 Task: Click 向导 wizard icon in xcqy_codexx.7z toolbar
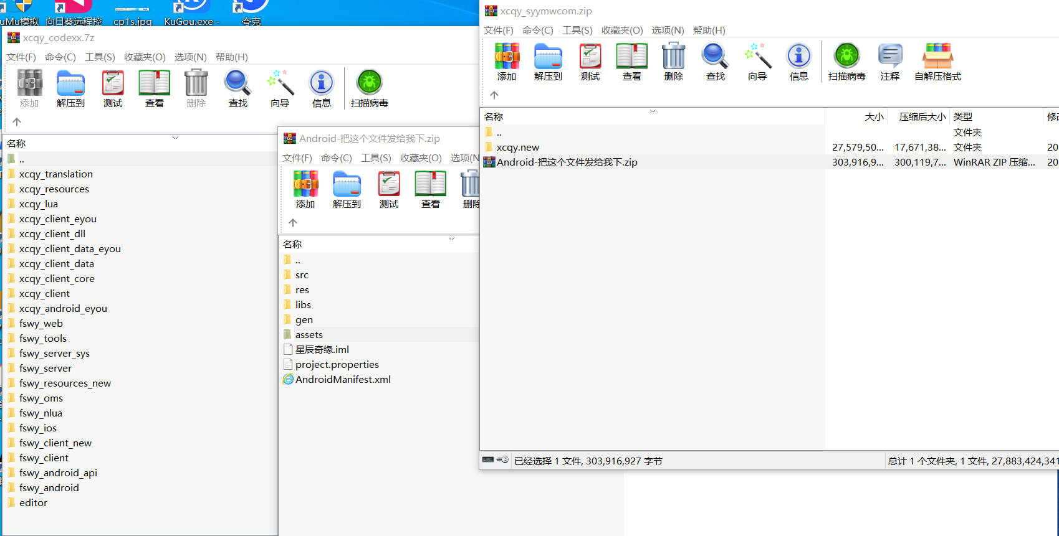[x=280, y=88]
